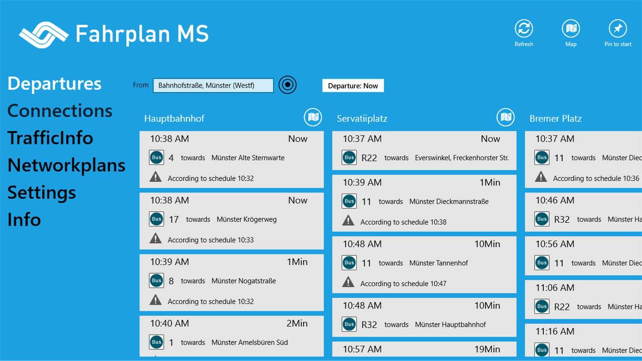Click delay warning icon for schedule 10:36

(541, 177)
